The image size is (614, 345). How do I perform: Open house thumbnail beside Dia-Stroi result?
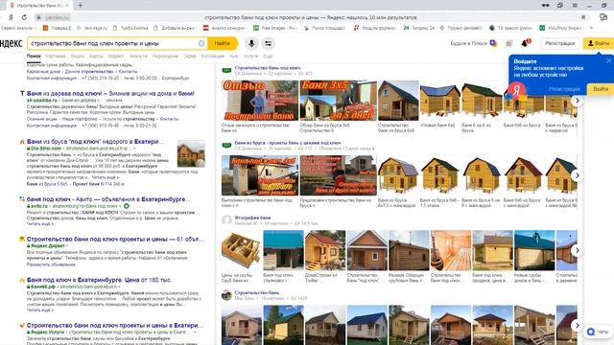tap(191, 153)
